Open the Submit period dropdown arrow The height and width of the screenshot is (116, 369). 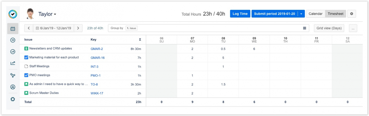tap(301, 14)
